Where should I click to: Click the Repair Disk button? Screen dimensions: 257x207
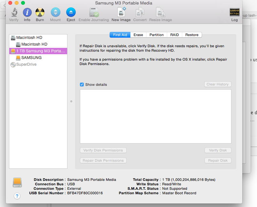[x=218, y=160]
